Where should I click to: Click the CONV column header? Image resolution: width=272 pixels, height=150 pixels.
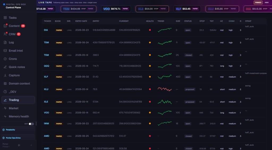coord(232,21)
